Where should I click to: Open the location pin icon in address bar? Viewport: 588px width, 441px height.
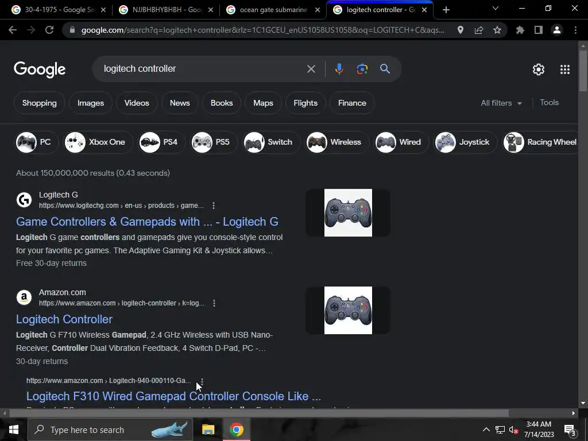coord(460,30)
